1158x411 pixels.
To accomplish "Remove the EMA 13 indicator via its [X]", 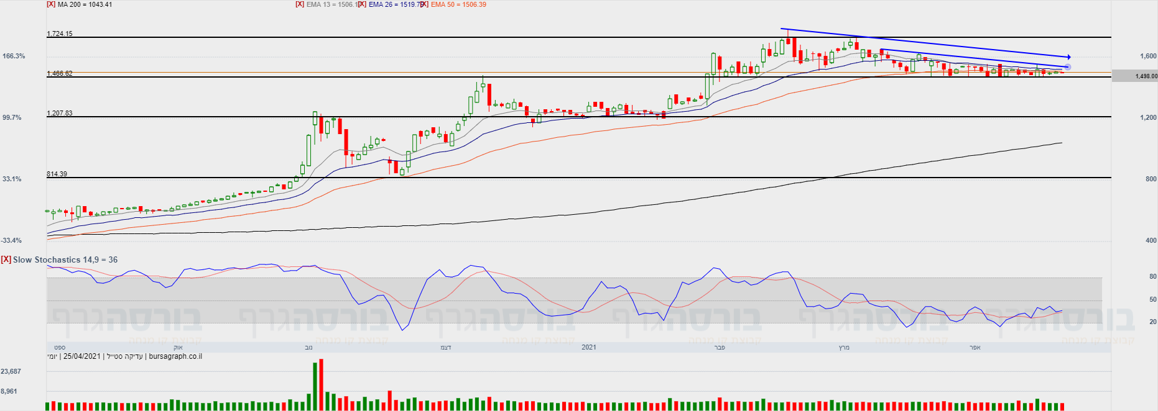I will click(300, 4).
